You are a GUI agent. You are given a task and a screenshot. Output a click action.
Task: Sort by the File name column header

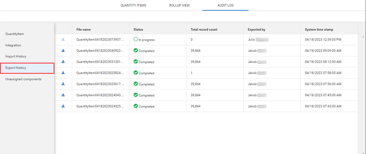83,30
